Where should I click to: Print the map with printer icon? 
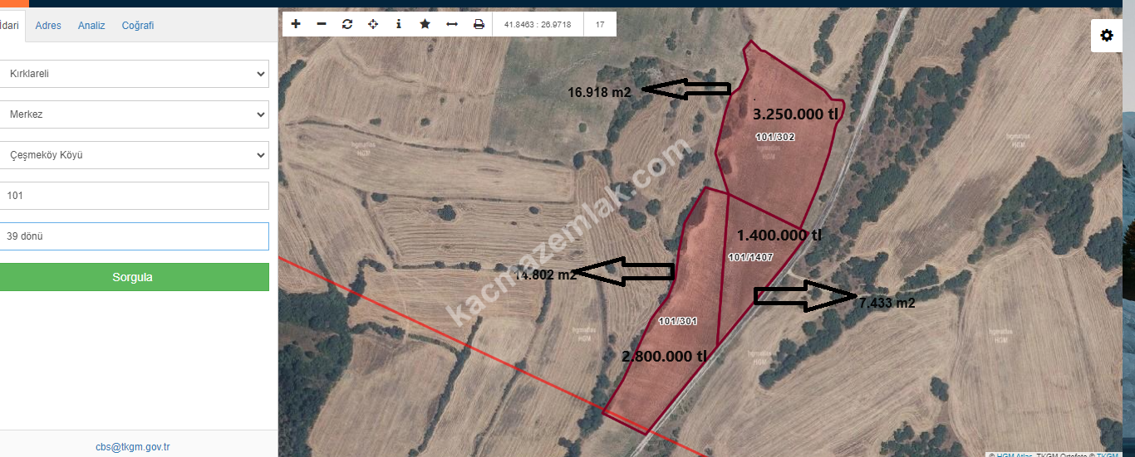pyautogui.click(x=479, y=24)
